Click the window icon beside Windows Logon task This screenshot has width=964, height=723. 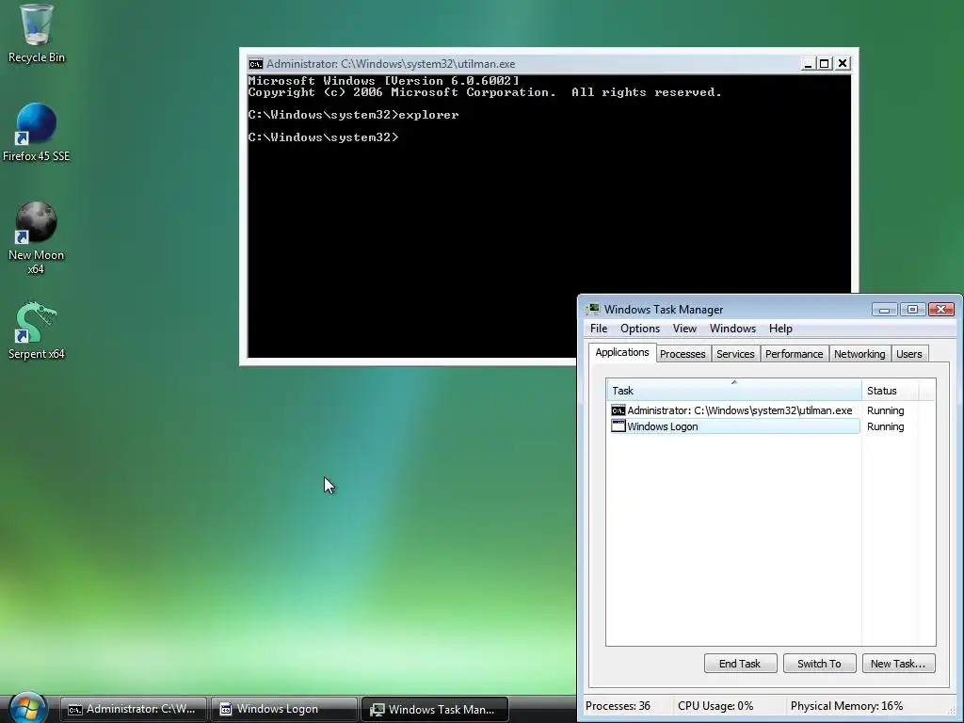pyautogui.click(x=618, y=426)
